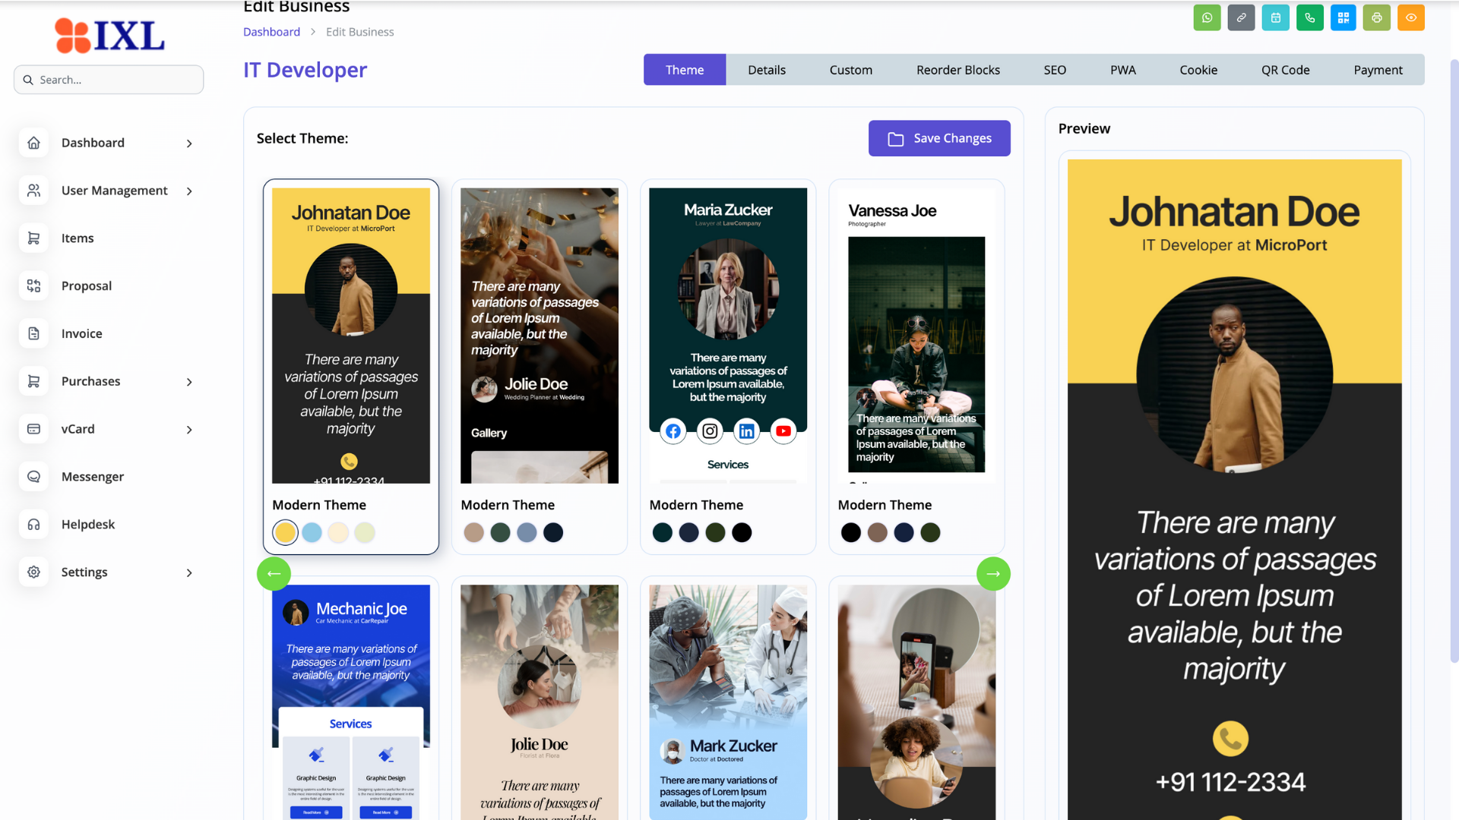Click in the Search input field
Screen dimensions: 1459x820
pyautogui.click(x=109, y=80)
